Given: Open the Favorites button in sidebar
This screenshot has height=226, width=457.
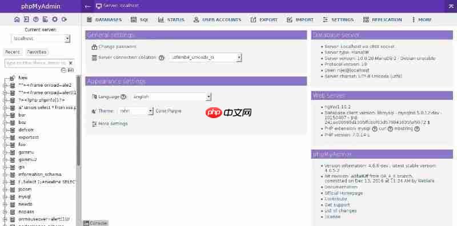Looking at the screenshot, I should (37, 52).
